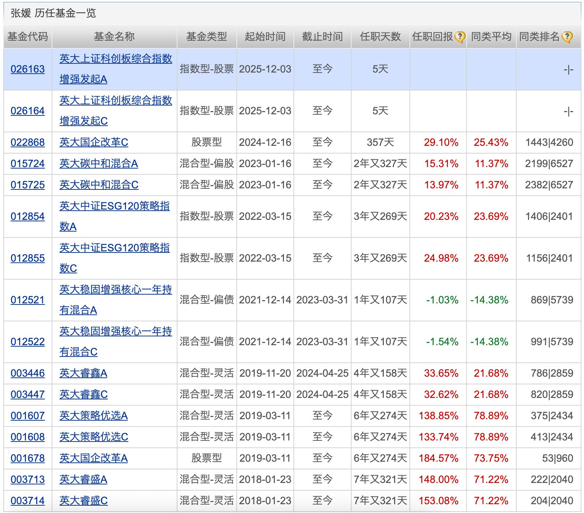
Task: Select the -1.03% return value
Action: tap(442, 300)
